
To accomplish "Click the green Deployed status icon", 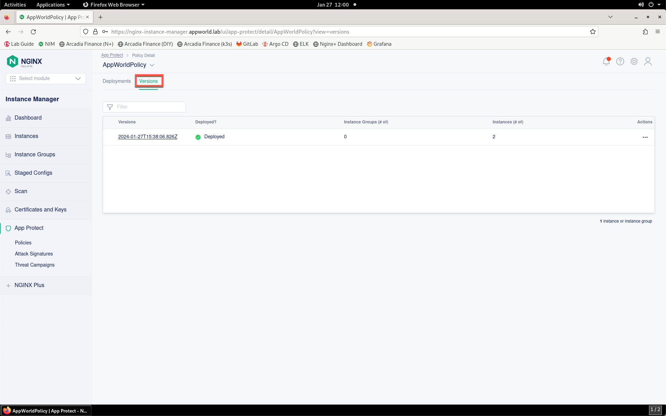I will click(x=198, y=137).
